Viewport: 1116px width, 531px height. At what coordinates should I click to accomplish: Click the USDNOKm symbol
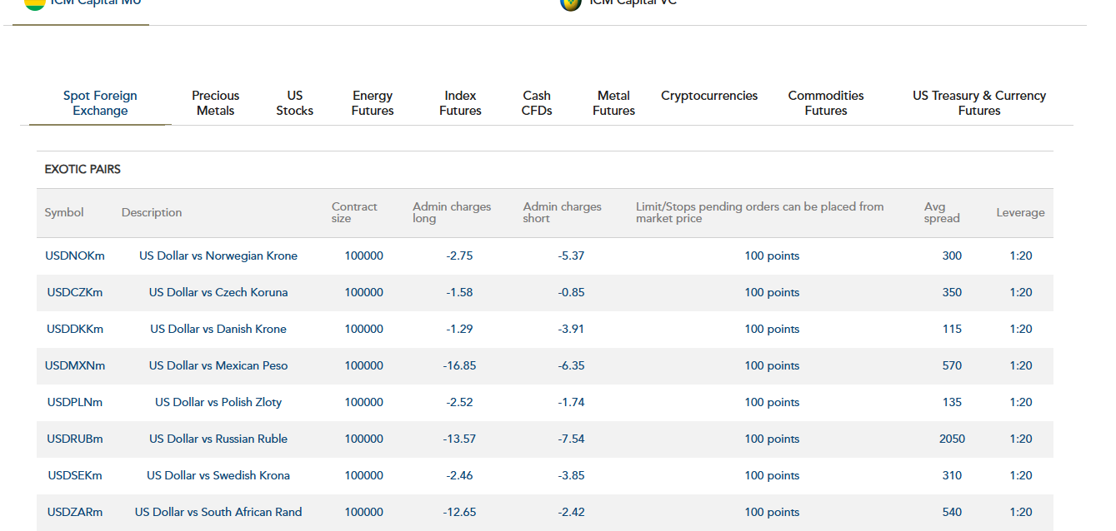(x=75, y=256)
